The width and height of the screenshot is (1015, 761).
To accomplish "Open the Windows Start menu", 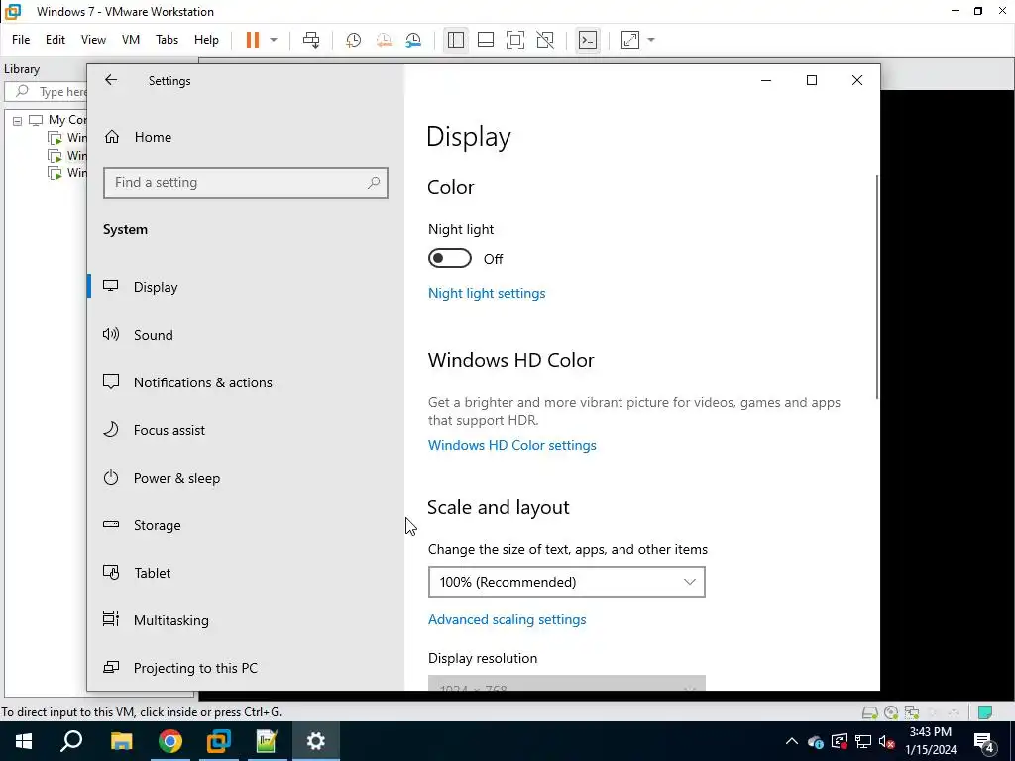I will pos(24,741).
